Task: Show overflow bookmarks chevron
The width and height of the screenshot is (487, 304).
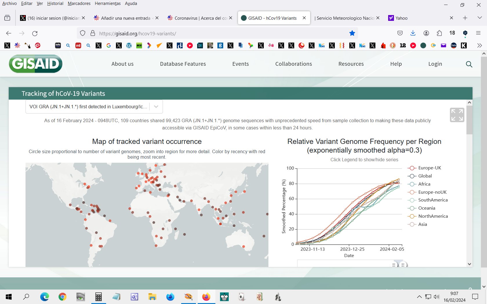Action: click(x=479, y=45)
